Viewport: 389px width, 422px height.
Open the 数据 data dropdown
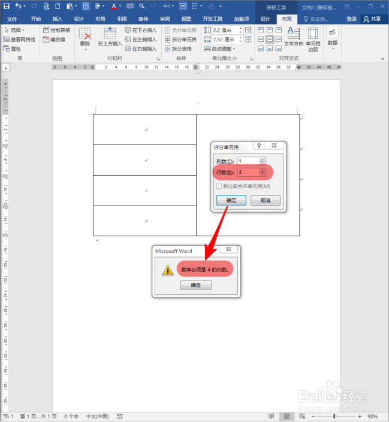(x=333, y=39)
